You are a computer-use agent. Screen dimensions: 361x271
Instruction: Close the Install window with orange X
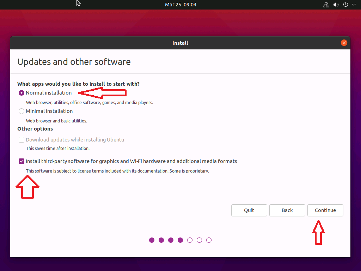tap(344, 43)
